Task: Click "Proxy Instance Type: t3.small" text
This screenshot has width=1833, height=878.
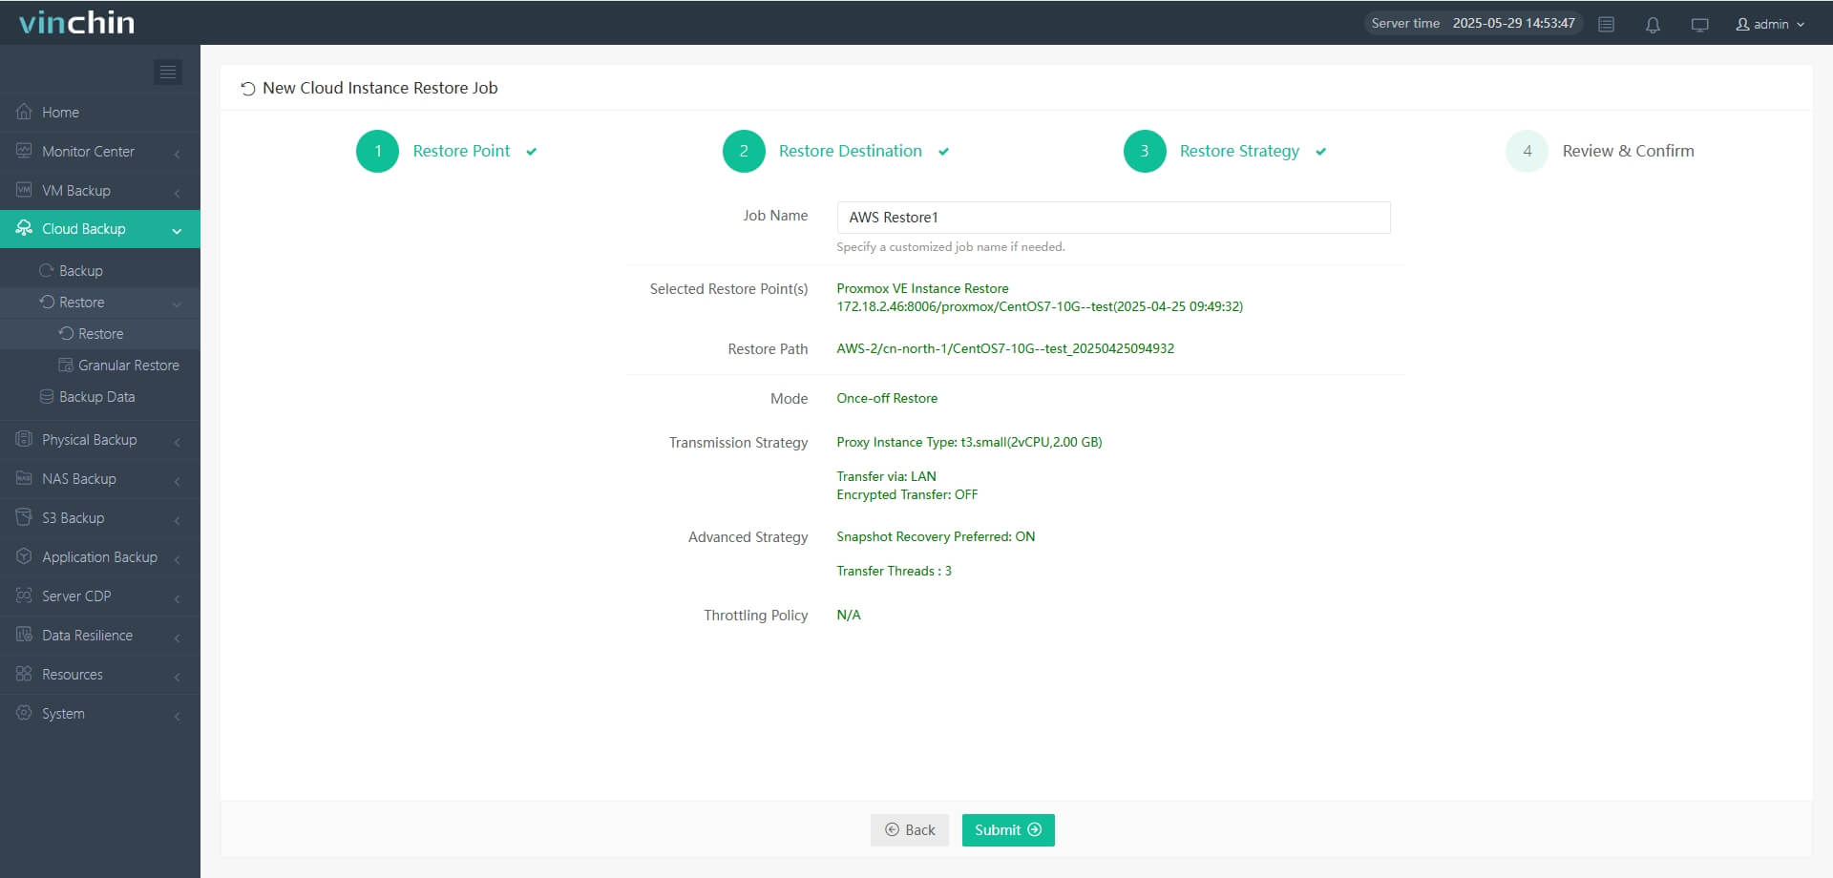Action: [x=969, y=442]
